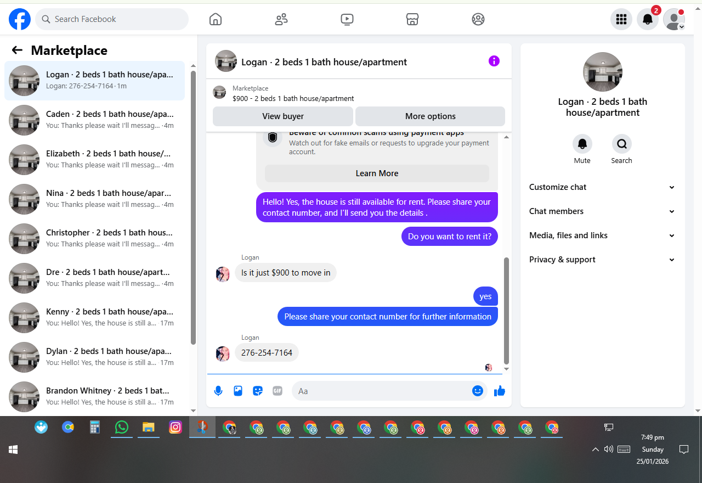This screenshot has height=483, width=702.
Task: Open the nine-dot Menu grid
Action: pyautogui.click(x=621, y=20)
